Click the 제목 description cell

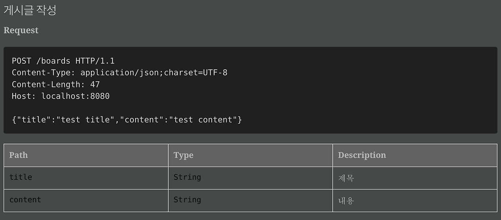(346, 178)
